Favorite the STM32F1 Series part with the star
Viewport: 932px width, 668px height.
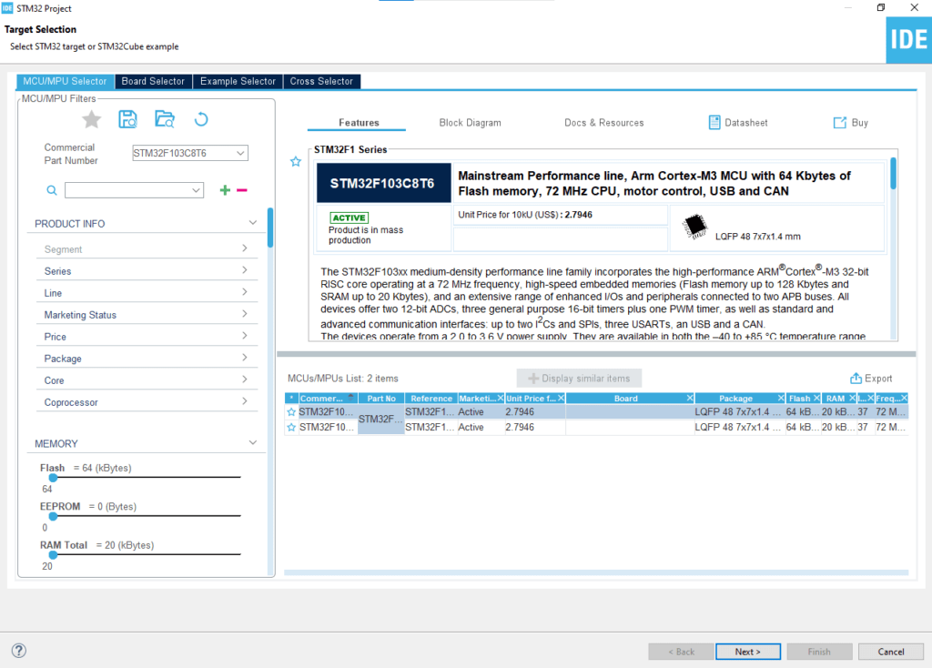pos(296,162)
